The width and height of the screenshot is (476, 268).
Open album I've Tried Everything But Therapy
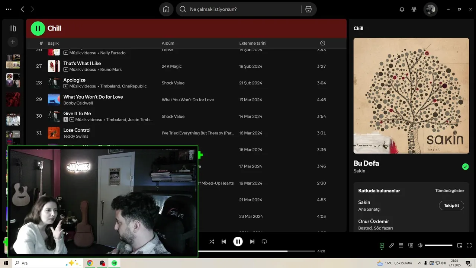pos(198,133)
